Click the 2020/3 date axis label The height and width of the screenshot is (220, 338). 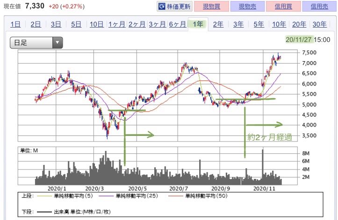click(94, 189)
